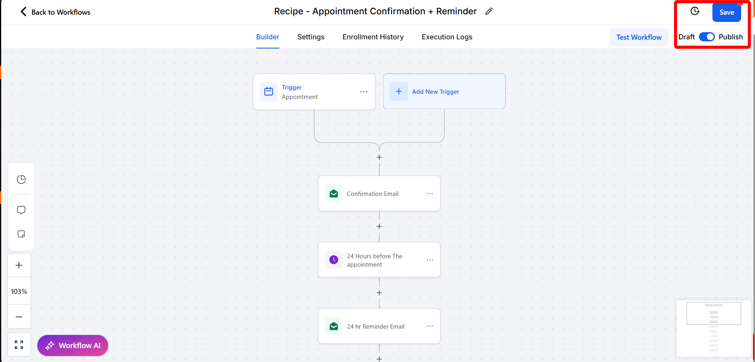Zoom out with the minus icon
Image resolution: width=755 pixels, height=362 pixels.
19,317
